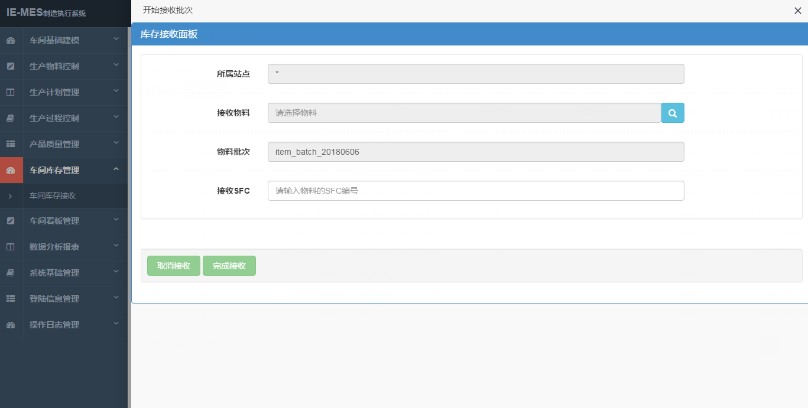Click dashboard icon beside 车间基础建模

pos(11,41)
